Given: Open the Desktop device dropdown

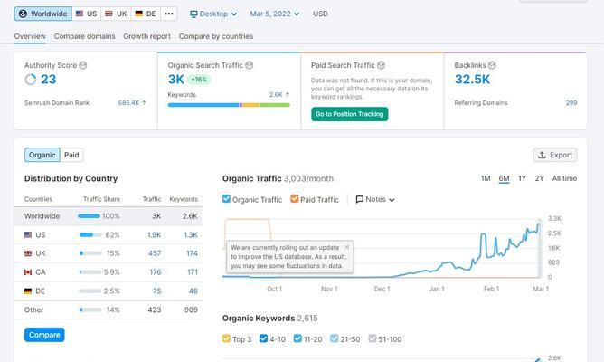Looking at the screenshot, I should (x=213, y=14).
